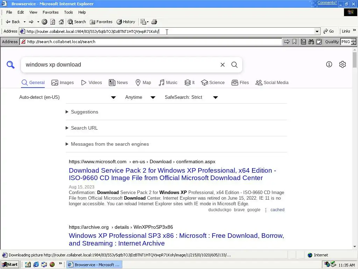Open the IE Search pane button
Image resolution: width=358 pixels, height=269 pixels.
[77, 22]
